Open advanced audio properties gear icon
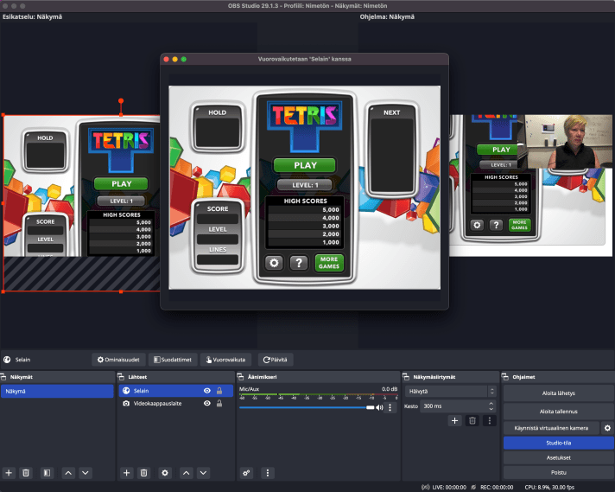The image size is (615, 492). click(247, 473)
